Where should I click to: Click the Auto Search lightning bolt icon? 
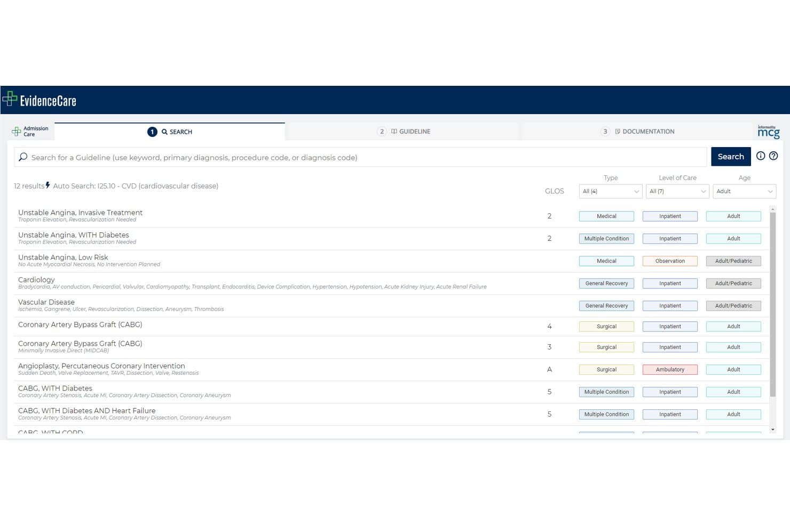[48, 185]
